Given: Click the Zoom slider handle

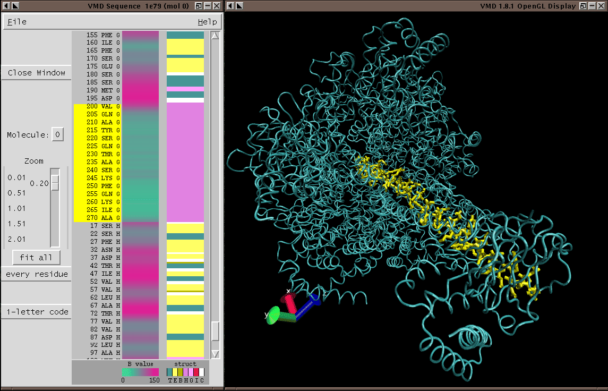Looking at the screenshot, I should [x=55, y=183].
